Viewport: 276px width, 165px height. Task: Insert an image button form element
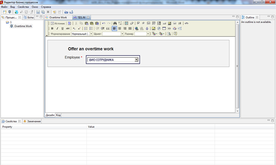[x=169, y=23]
